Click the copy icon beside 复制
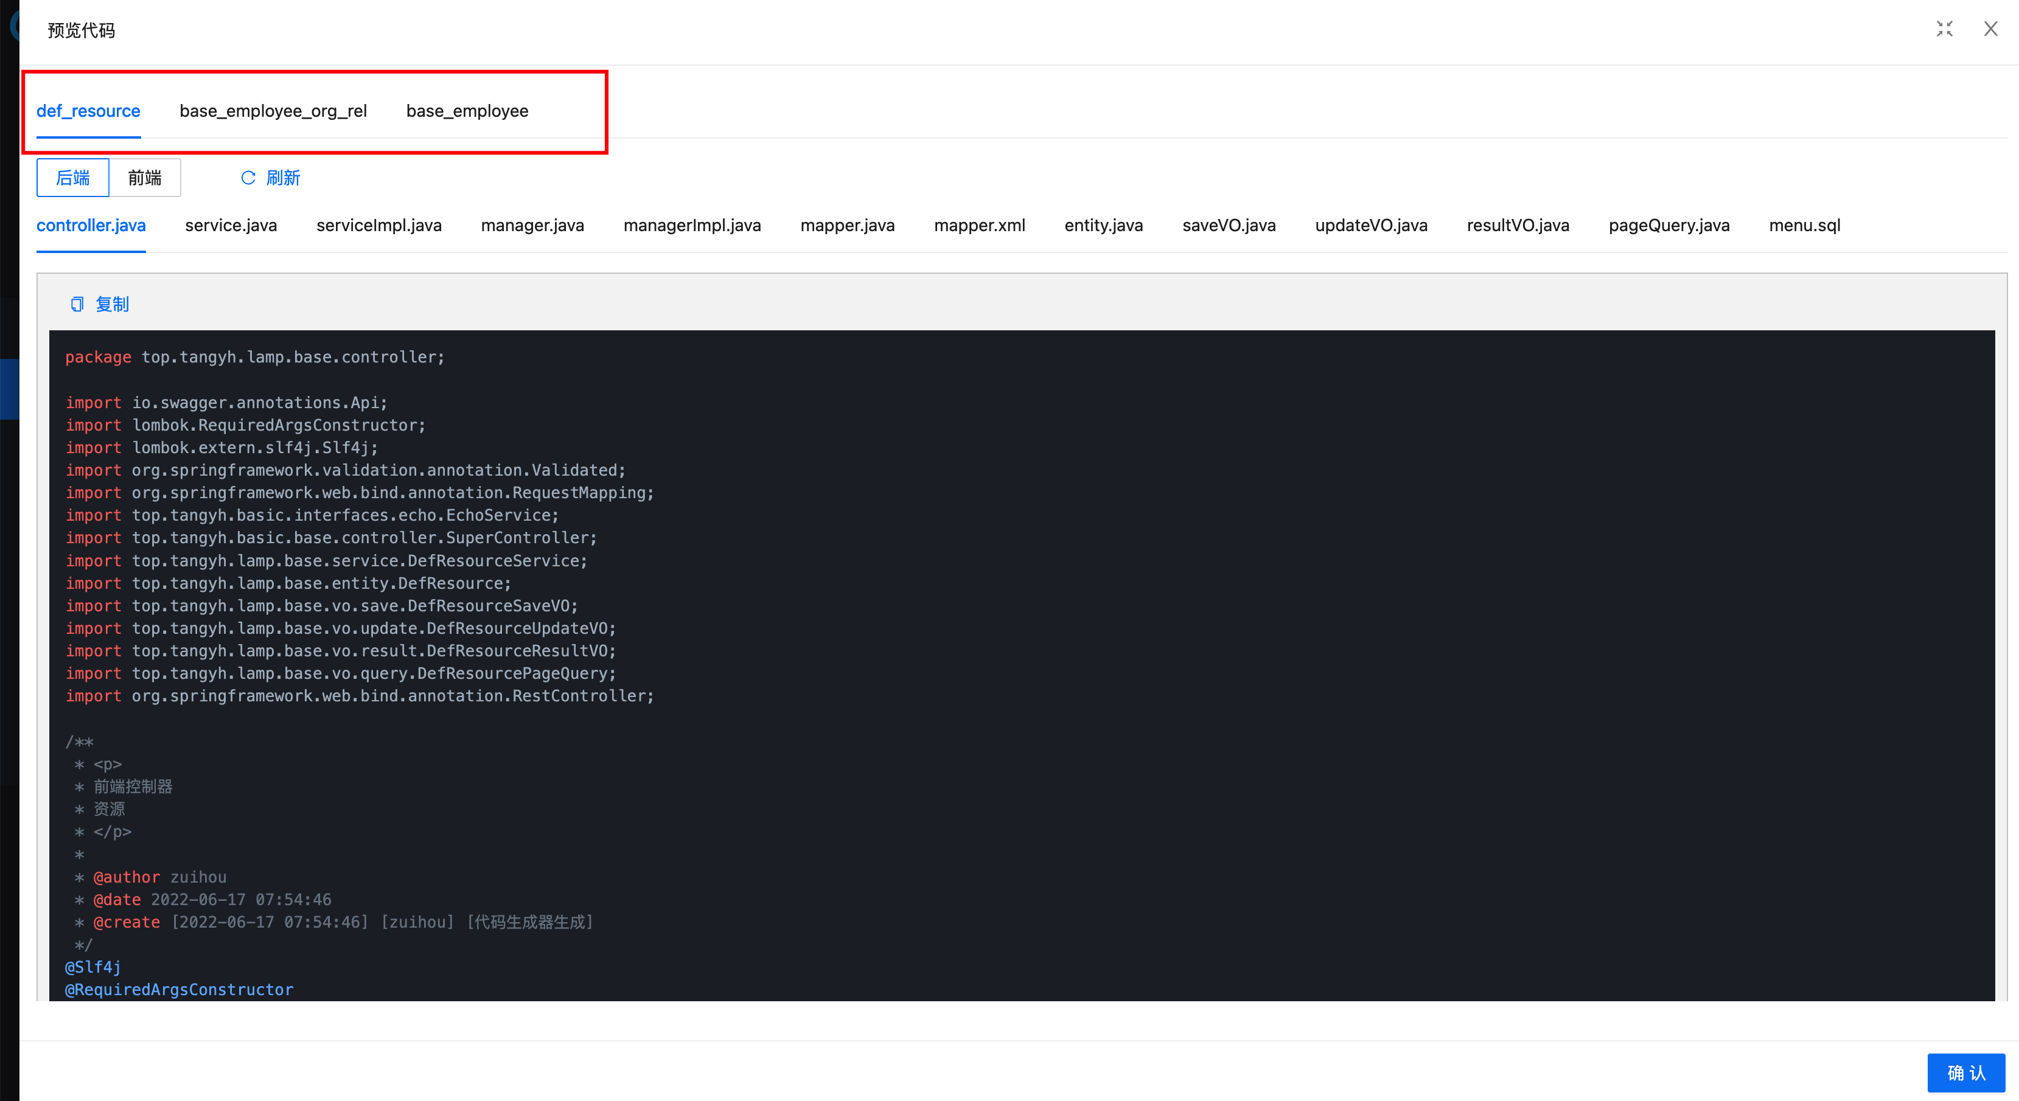Screen dimensions: 2019x1101 pos(77,304)
